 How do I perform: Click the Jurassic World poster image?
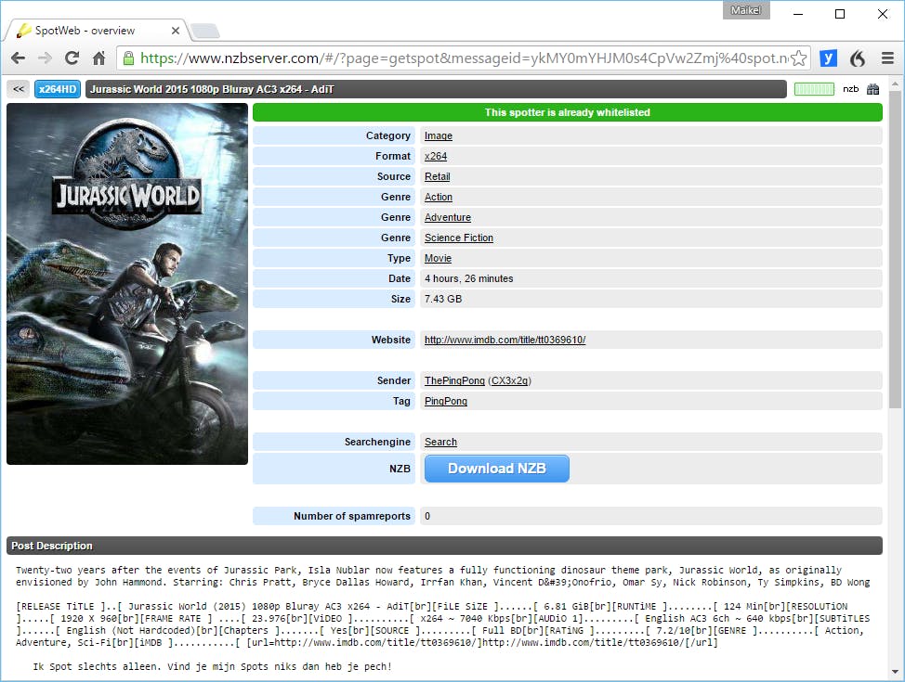tap(127, 284)
